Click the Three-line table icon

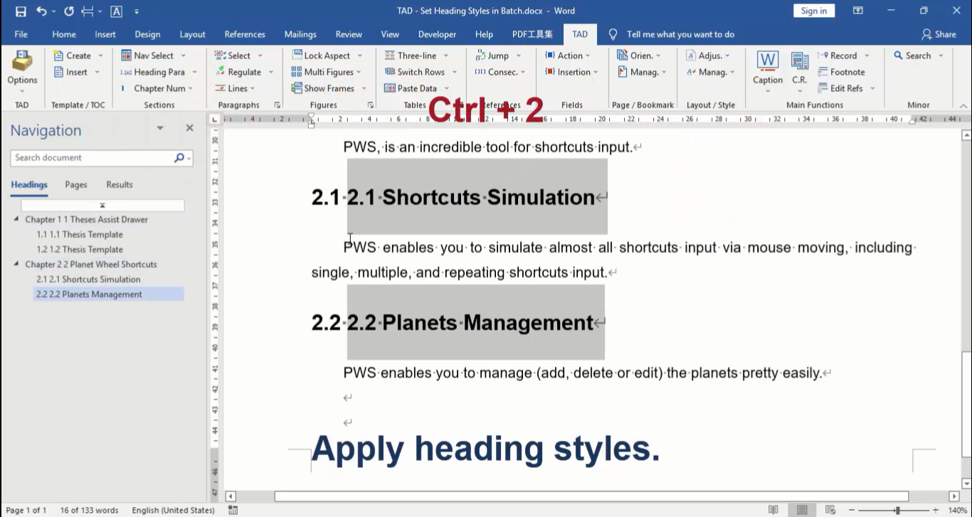coord(390,55)
